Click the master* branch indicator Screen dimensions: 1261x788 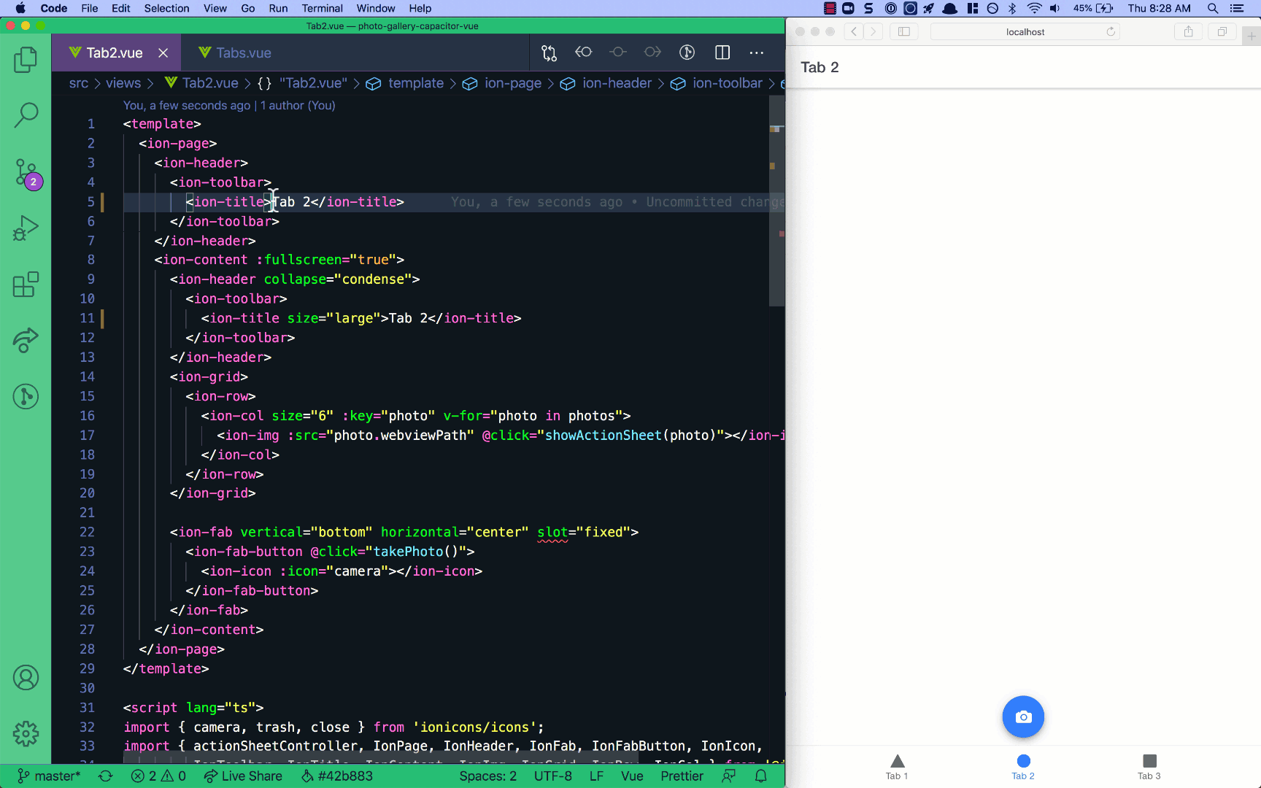(x=49, y=776)
